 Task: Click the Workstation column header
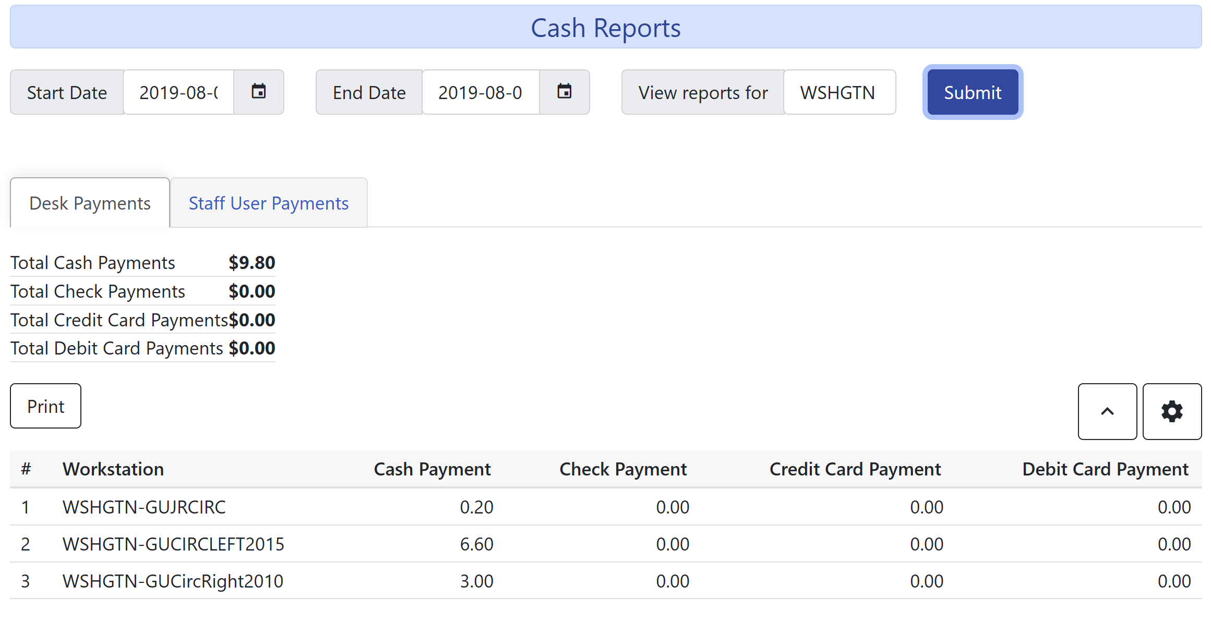point(113,469)
